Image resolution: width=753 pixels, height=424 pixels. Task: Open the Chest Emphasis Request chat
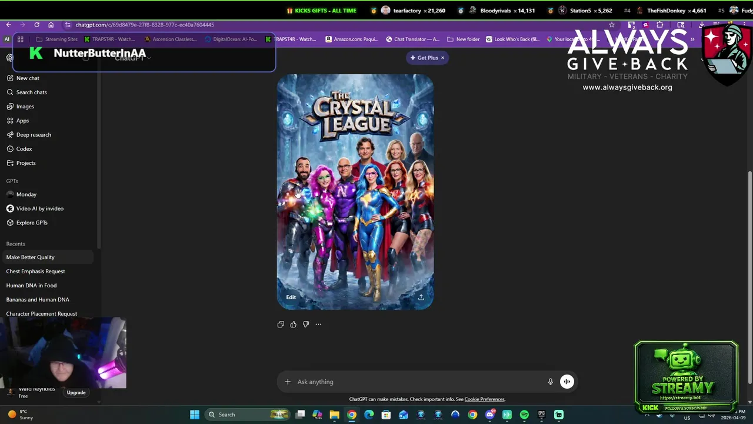pos(47,271)
